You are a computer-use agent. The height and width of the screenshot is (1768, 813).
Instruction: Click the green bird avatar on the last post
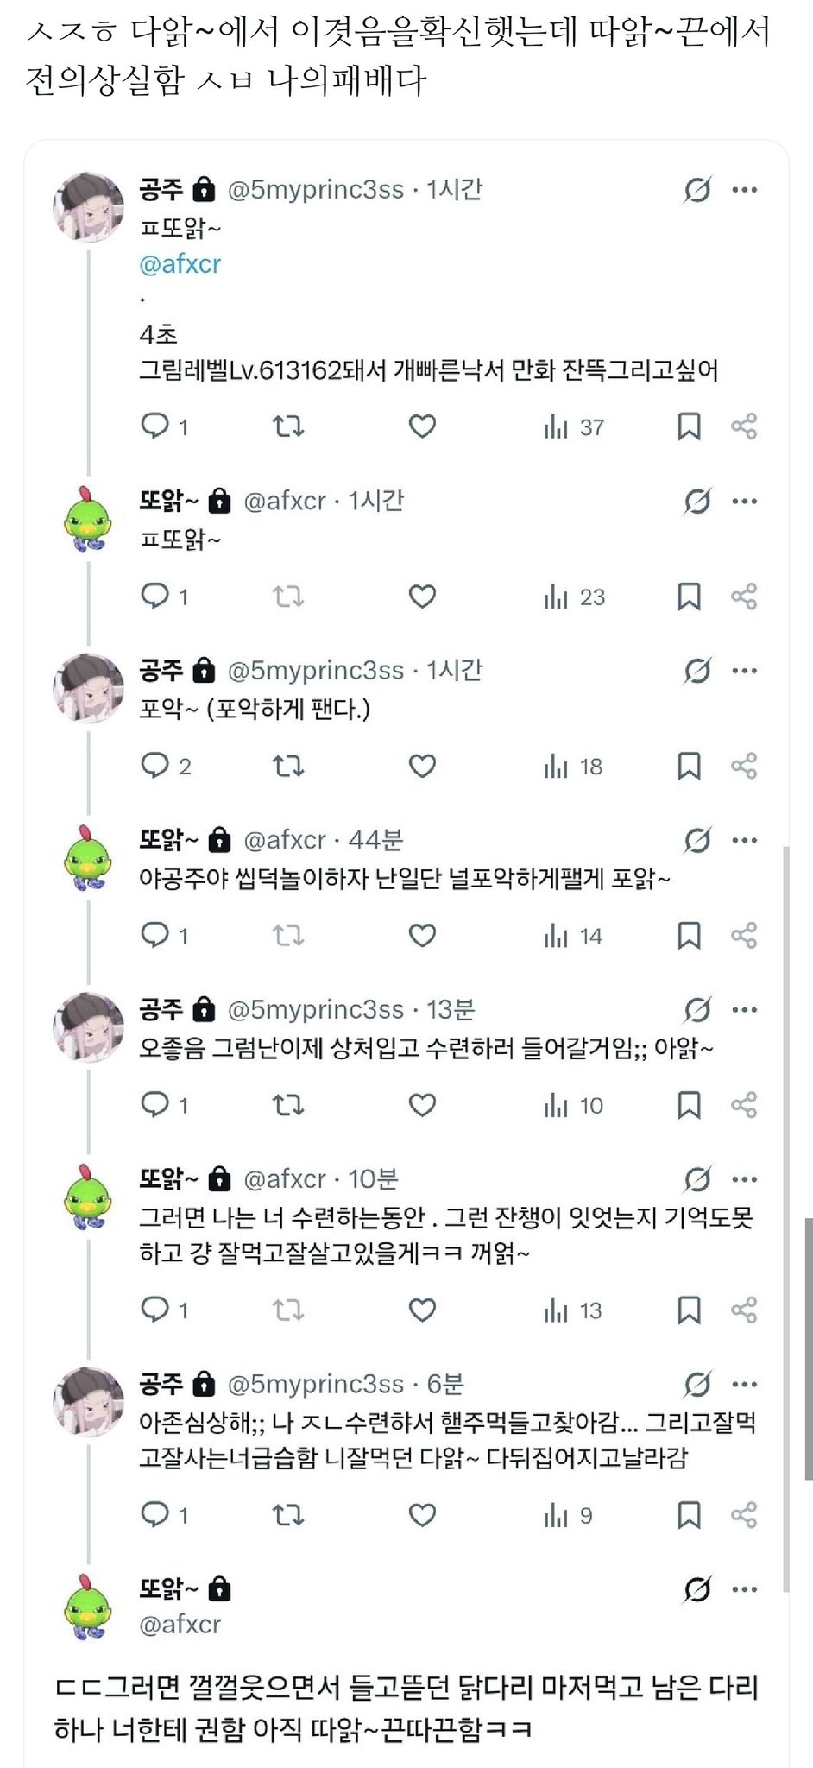point(88,1606)
